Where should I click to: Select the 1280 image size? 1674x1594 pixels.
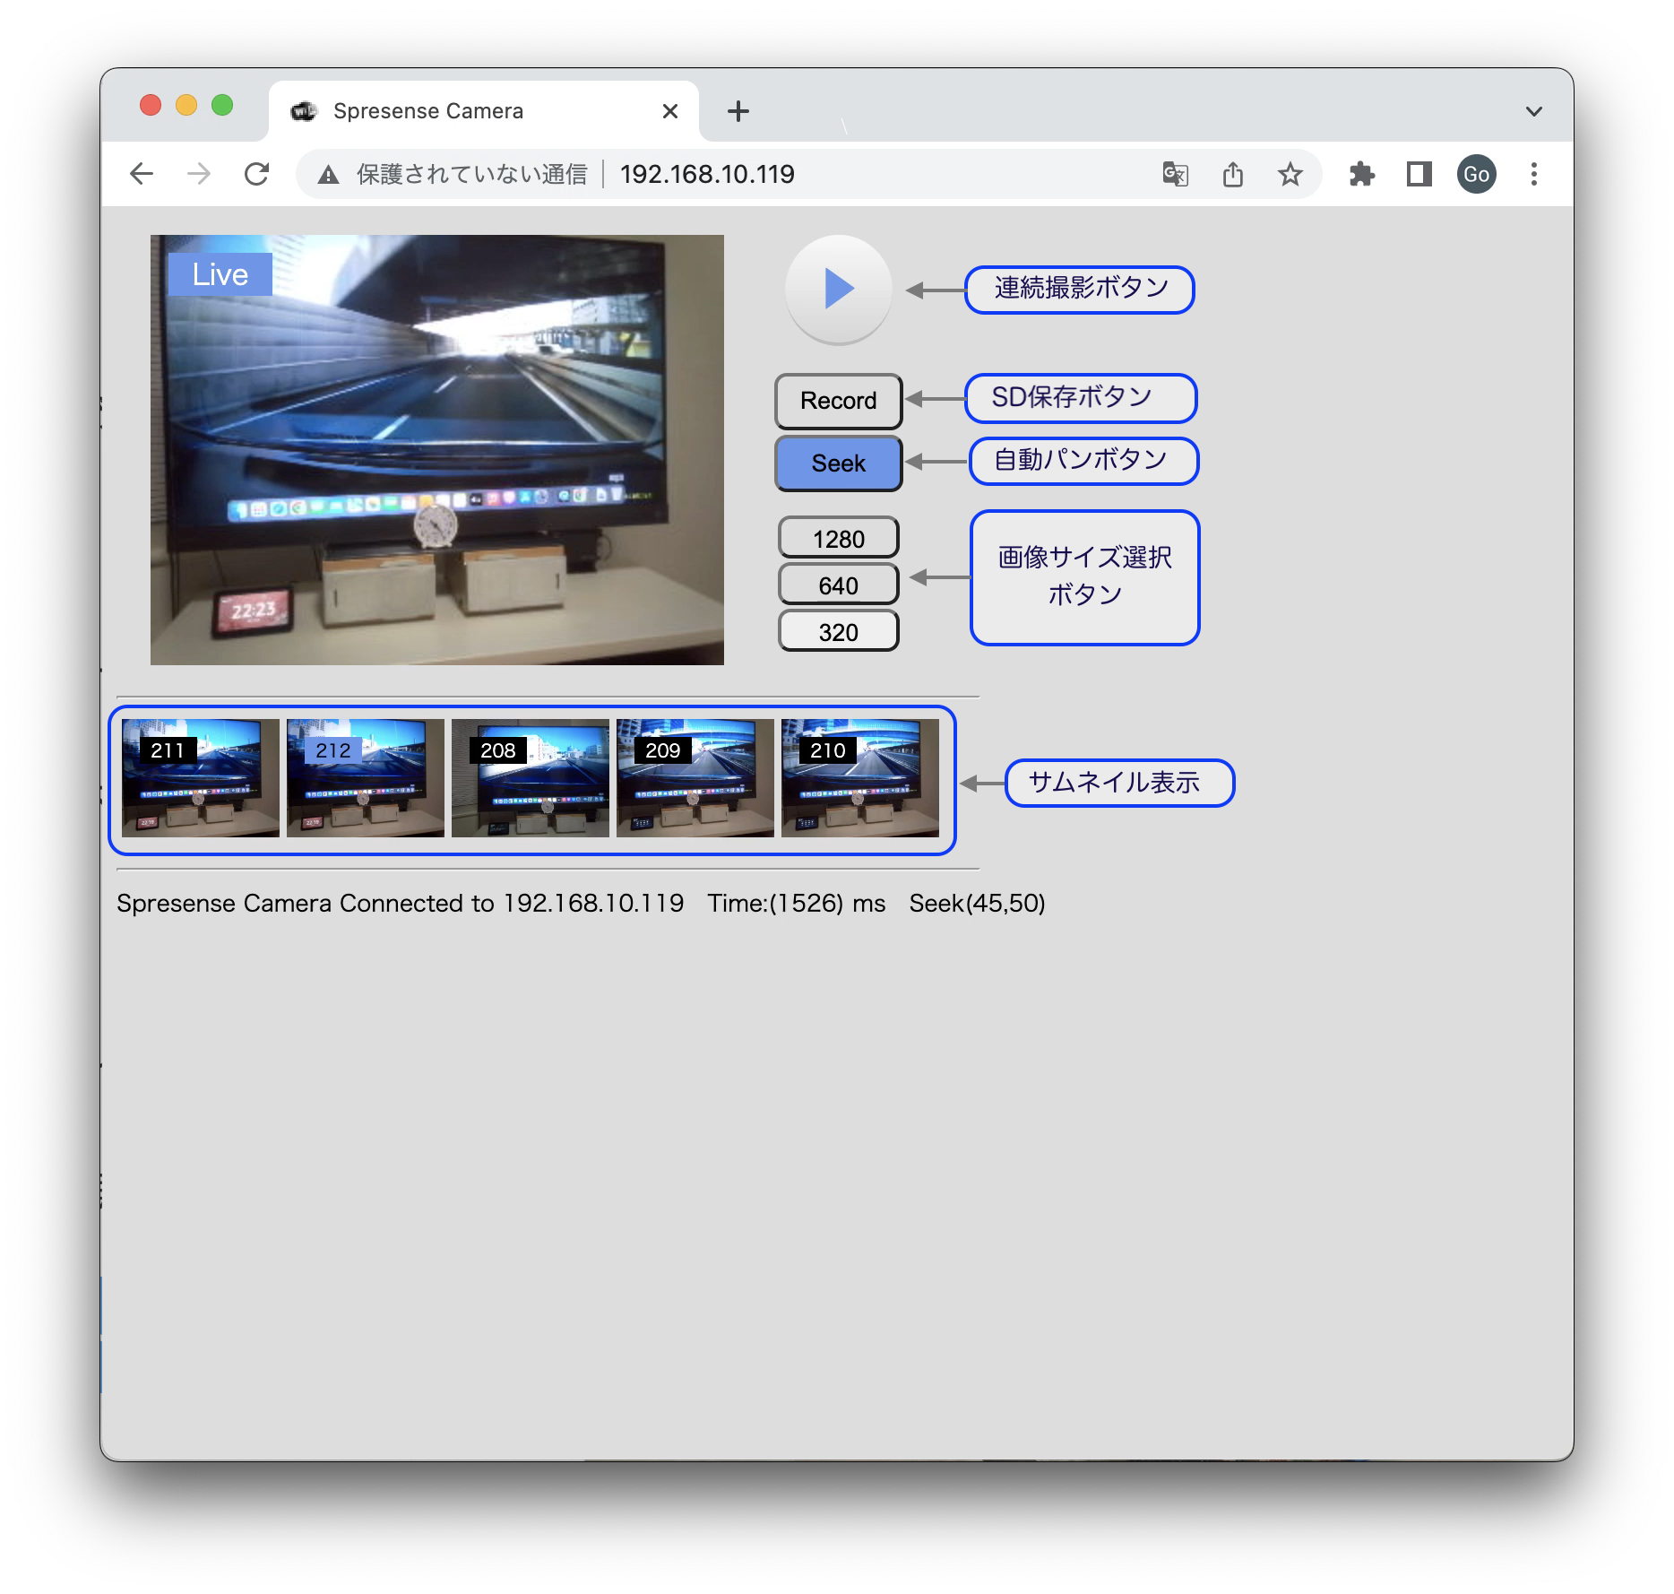(x=838, y=539)
